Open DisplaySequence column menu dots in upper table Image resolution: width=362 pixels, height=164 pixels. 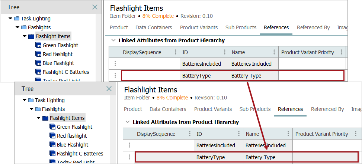176,52
